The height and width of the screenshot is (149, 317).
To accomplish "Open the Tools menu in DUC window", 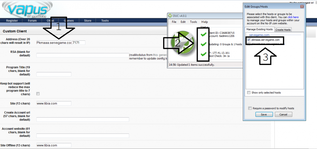I will (x=193, y=22).
